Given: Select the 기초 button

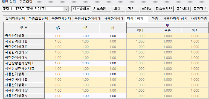Looking at the screenshot, I should point(132,9).
